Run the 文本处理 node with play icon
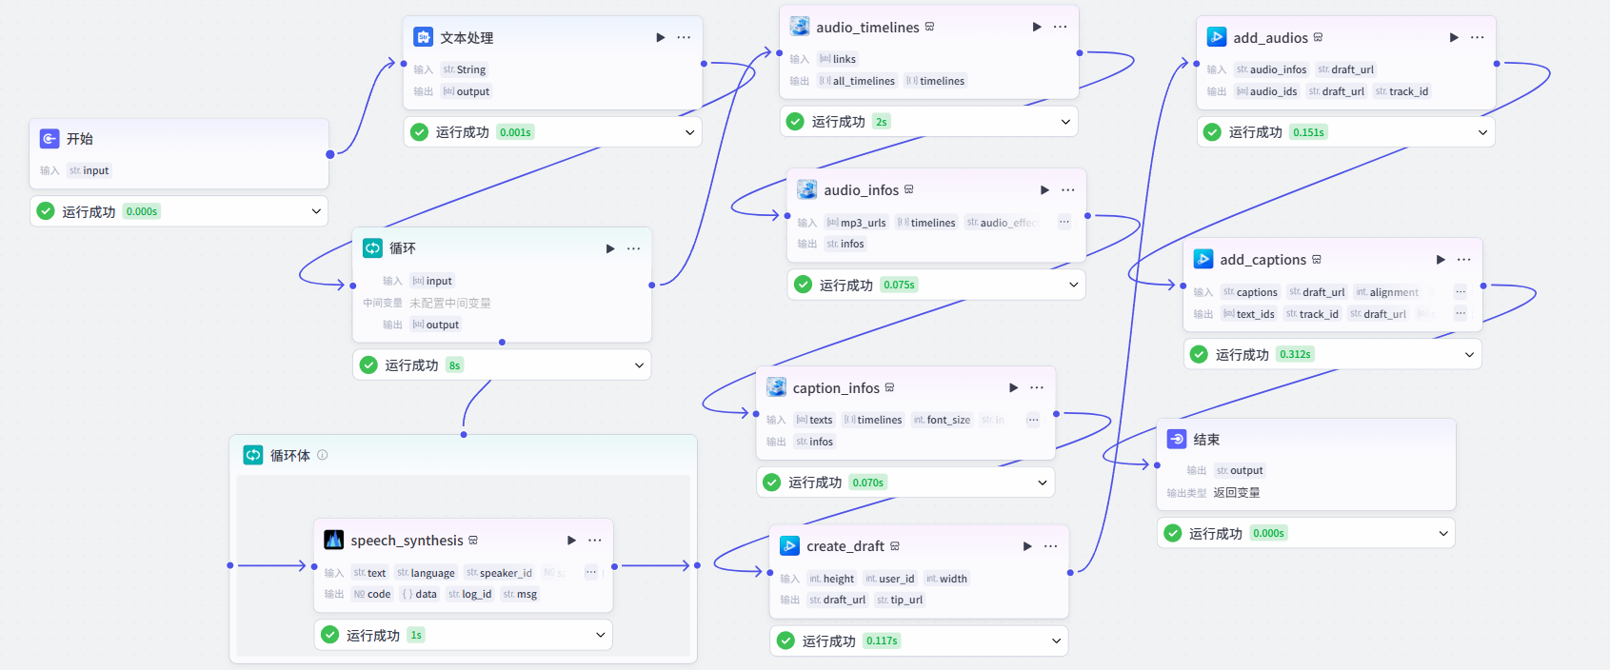The image size is (1610, 670). pyautogui.click(x=660, y=37)
